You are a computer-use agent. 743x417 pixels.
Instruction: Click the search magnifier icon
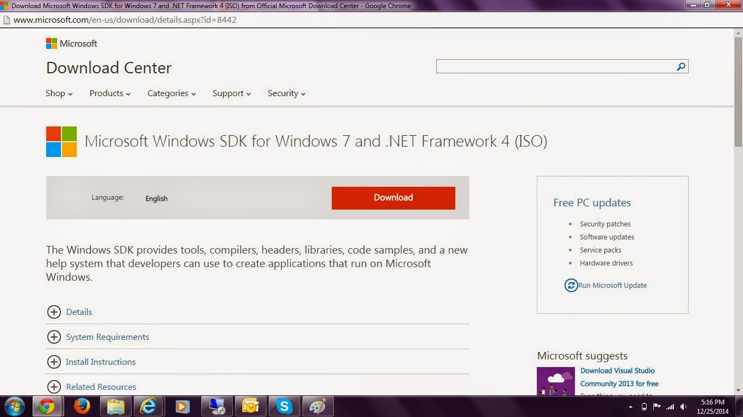681,67
